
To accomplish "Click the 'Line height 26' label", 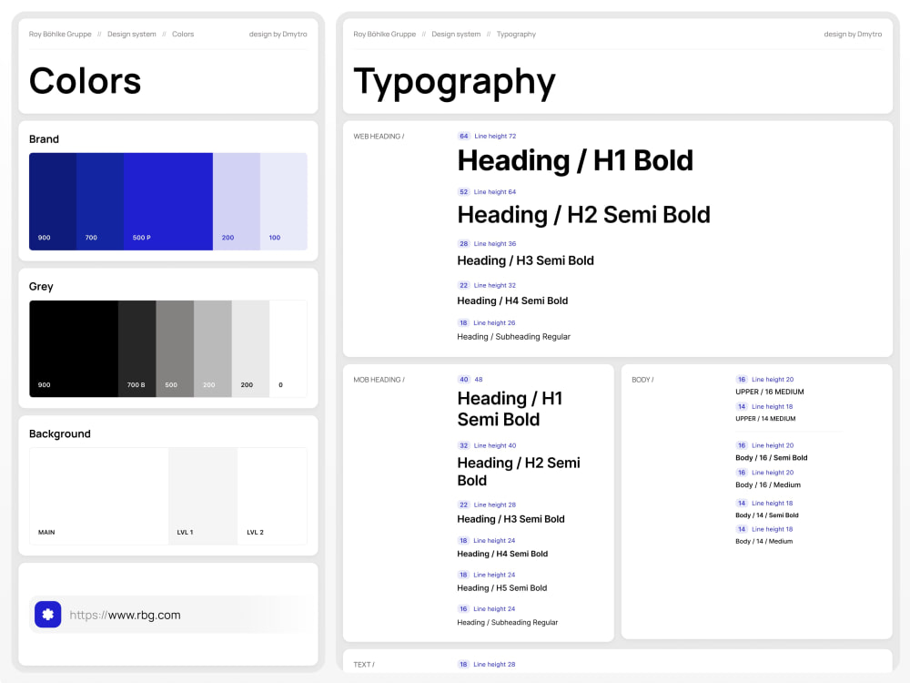I will pyautogui.click(x=494, y=323).
